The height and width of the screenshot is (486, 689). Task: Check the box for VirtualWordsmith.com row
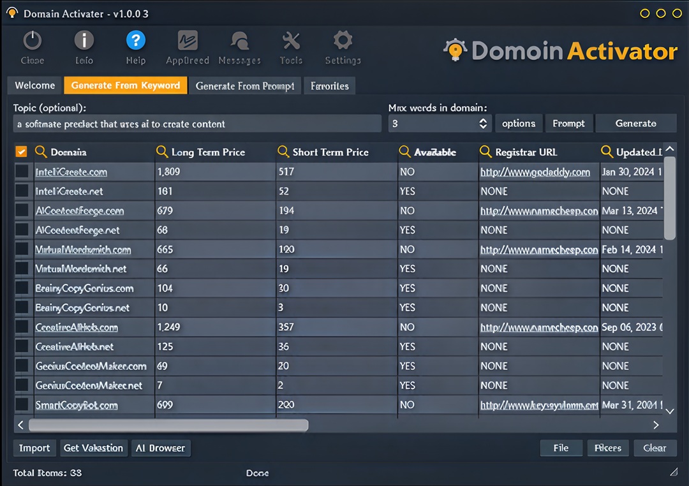click(x=22, y=249)
